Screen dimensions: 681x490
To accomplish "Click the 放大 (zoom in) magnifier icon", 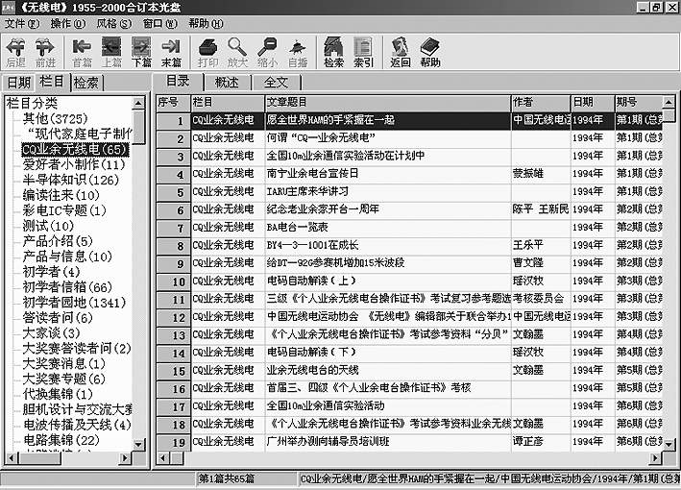I will (x=237, y=52).
